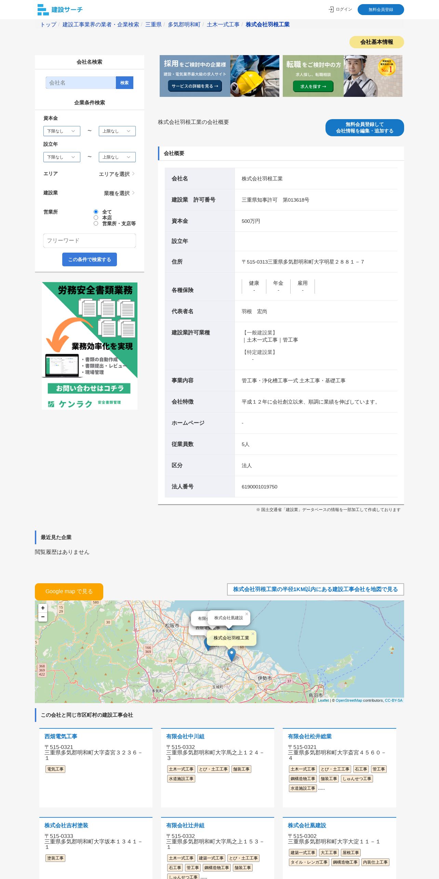Open the 株式会社凰建設 company link
Image resolution: width=439 pixels, height=879 pixels.
pyautogui.click(x=307, y=825)
